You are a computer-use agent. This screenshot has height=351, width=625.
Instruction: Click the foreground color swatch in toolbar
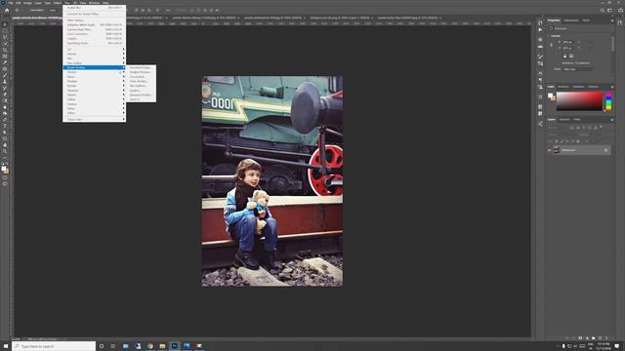(4, 169)
